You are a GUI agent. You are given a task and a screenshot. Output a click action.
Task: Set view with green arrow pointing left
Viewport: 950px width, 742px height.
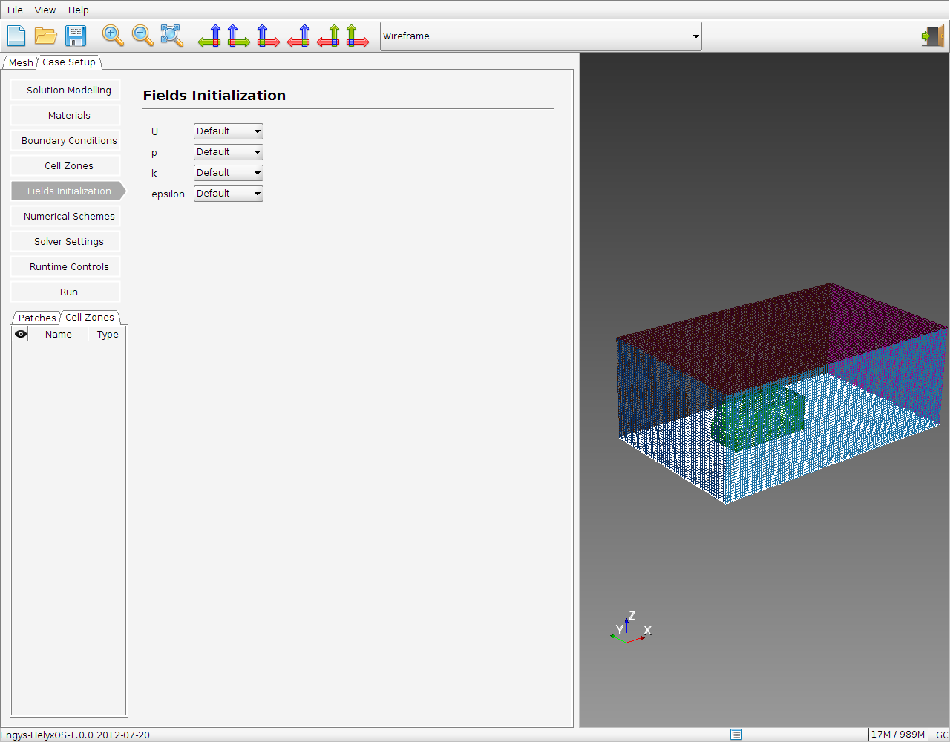coord(209,36)
